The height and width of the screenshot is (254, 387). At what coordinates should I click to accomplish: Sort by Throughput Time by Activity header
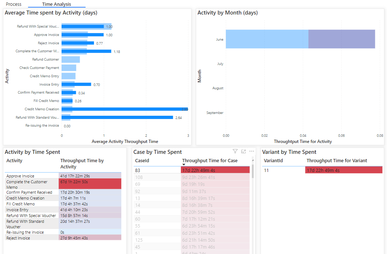[x=82, y=164]
